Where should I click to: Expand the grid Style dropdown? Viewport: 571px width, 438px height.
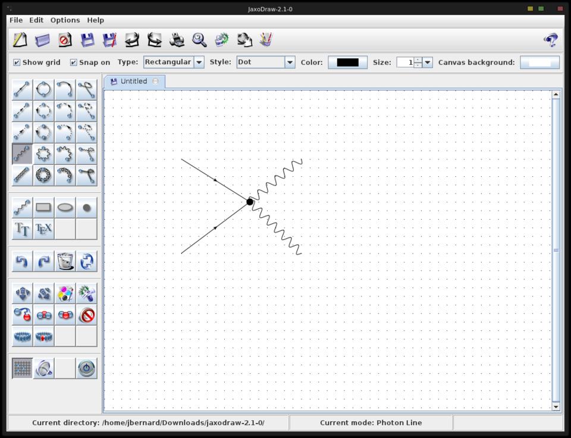pos(290,62)
